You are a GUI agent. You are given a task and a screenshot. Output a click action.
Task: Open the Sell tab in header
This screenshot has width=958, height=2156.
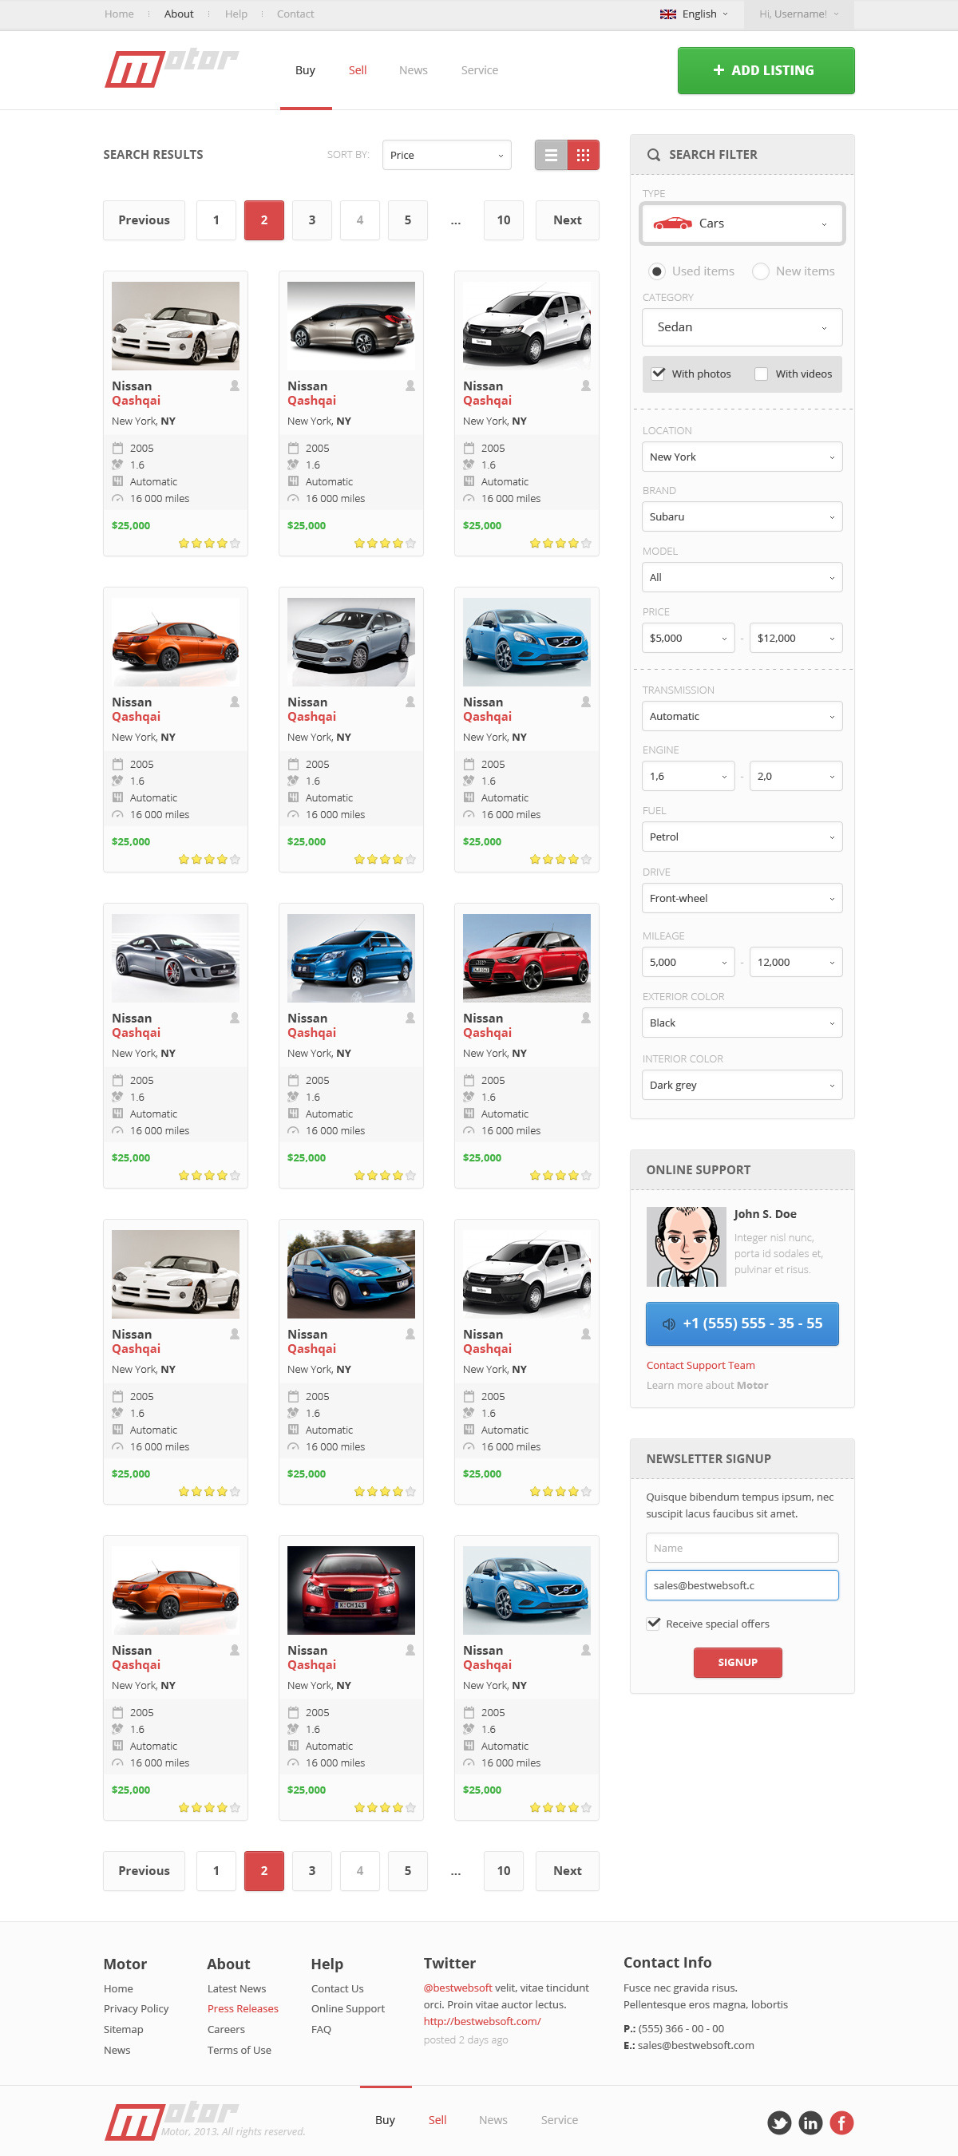[358, 70]
